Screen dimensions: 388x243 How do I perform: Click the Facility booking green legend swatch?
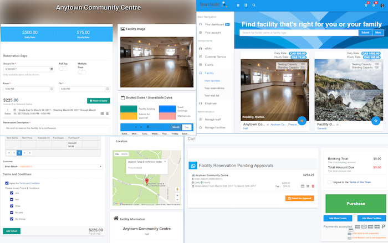(x=129, y=109)
